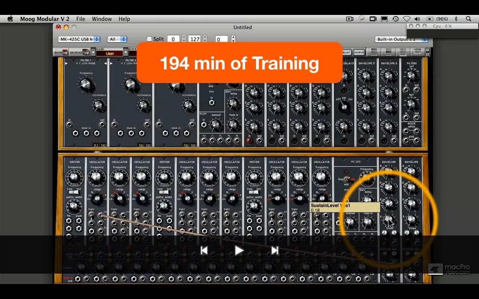The height and width of the screenshot is (299, 479).
Task: Click the Time Machine menu bar icon
Action: click(x=396, y=19)
